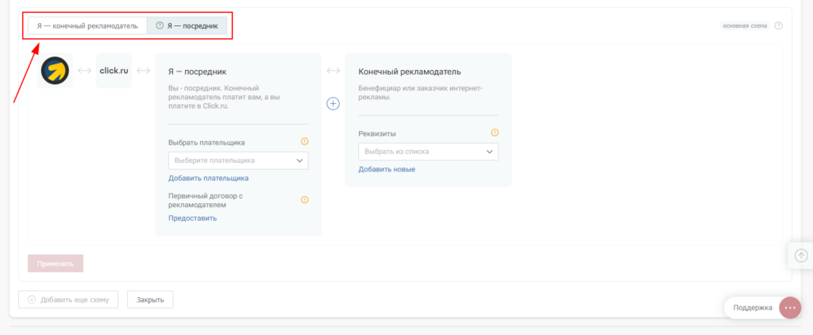Open the red support chat bubble icon
This screenshot has width=813, height=335.
(789, 308)
